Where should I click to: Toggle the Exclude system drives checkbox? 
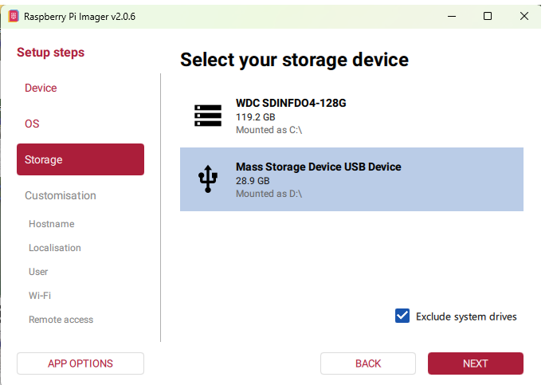coord(402,316)
